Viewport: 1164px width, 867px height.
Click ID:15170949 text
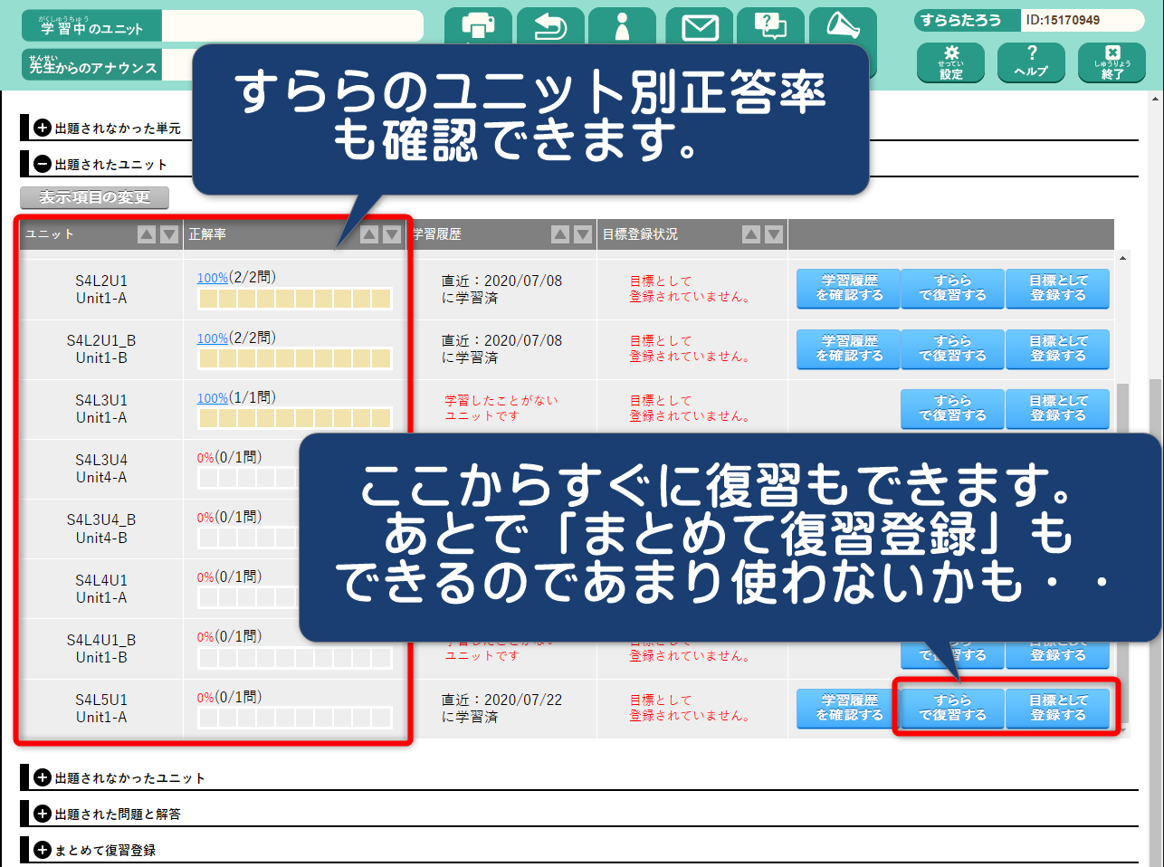[1063, 20]
